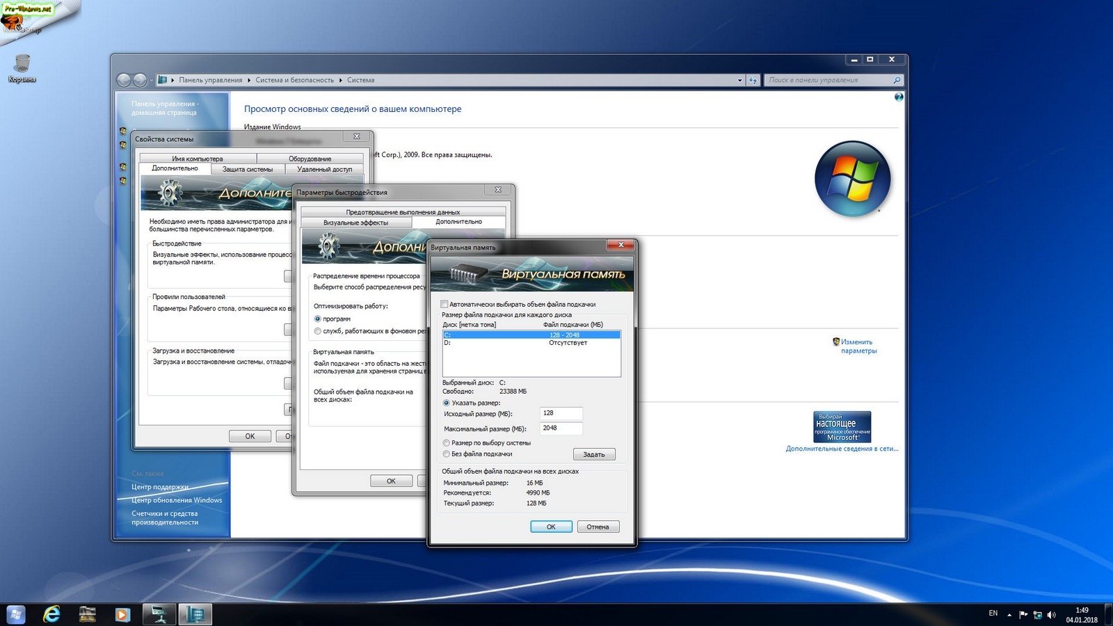Viewport: 1113px width, 626px height.
Task: Click the Windows Start button
Action: tap(15, 614)
